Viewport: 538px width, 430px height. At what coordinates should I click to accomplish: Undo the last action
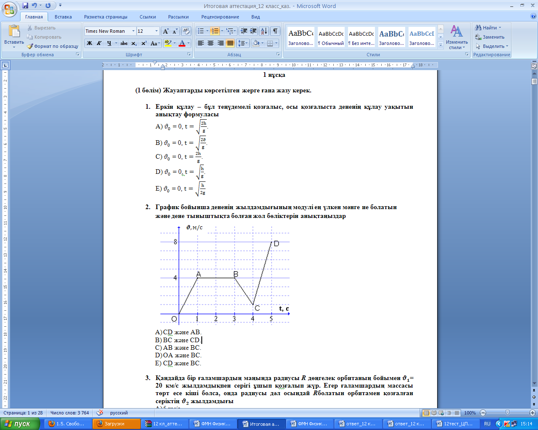34,5
